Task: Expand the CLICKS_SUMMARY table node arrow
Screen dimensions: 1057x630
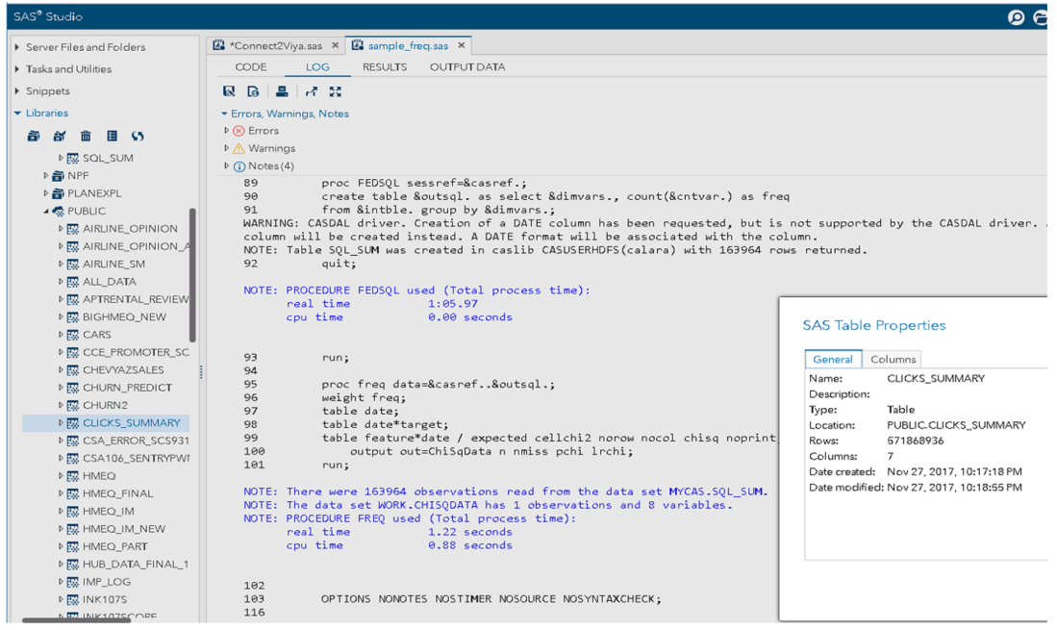Action: click(x=61, y=423)
